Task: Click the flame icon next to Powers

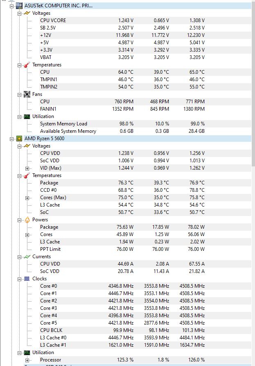Action: pyautogui.click(x=27, y=220)
